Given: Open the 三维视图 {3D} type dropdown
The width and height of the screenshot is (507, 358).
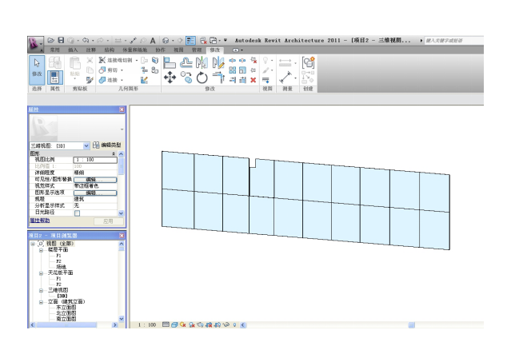Looking at the screenshot, I should tap(86, 146).
